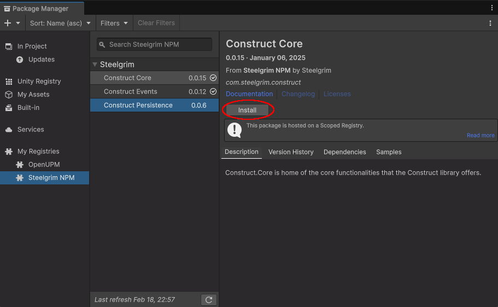
Task: Open the Filters dropdown
Action: coord(114,23)
